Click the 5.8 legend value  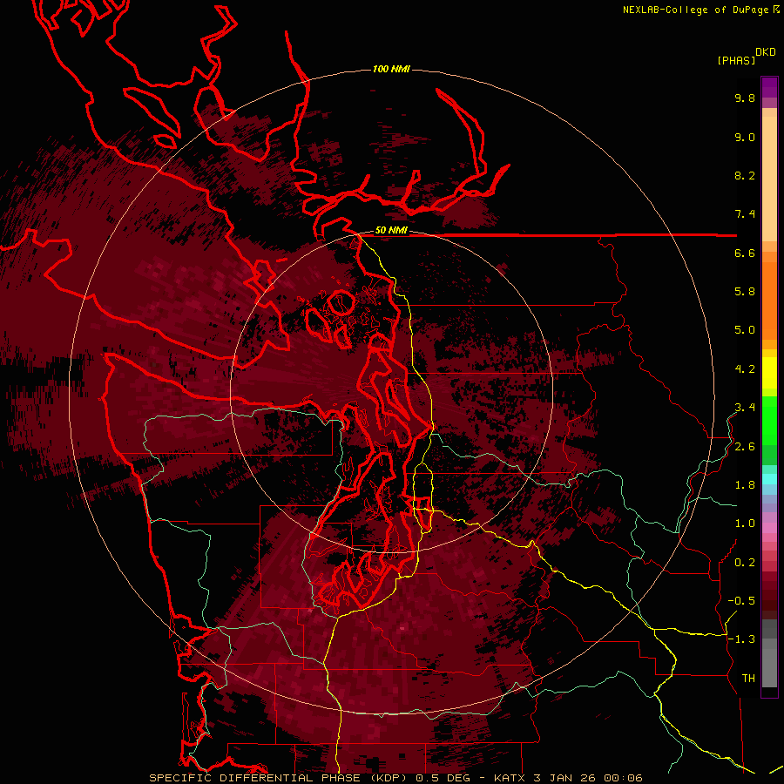click(x=745, y=292)
